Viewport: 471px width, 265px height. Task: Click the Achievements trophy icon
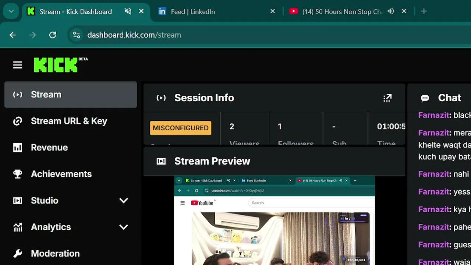pyautogui.click(x=18, y=174)
